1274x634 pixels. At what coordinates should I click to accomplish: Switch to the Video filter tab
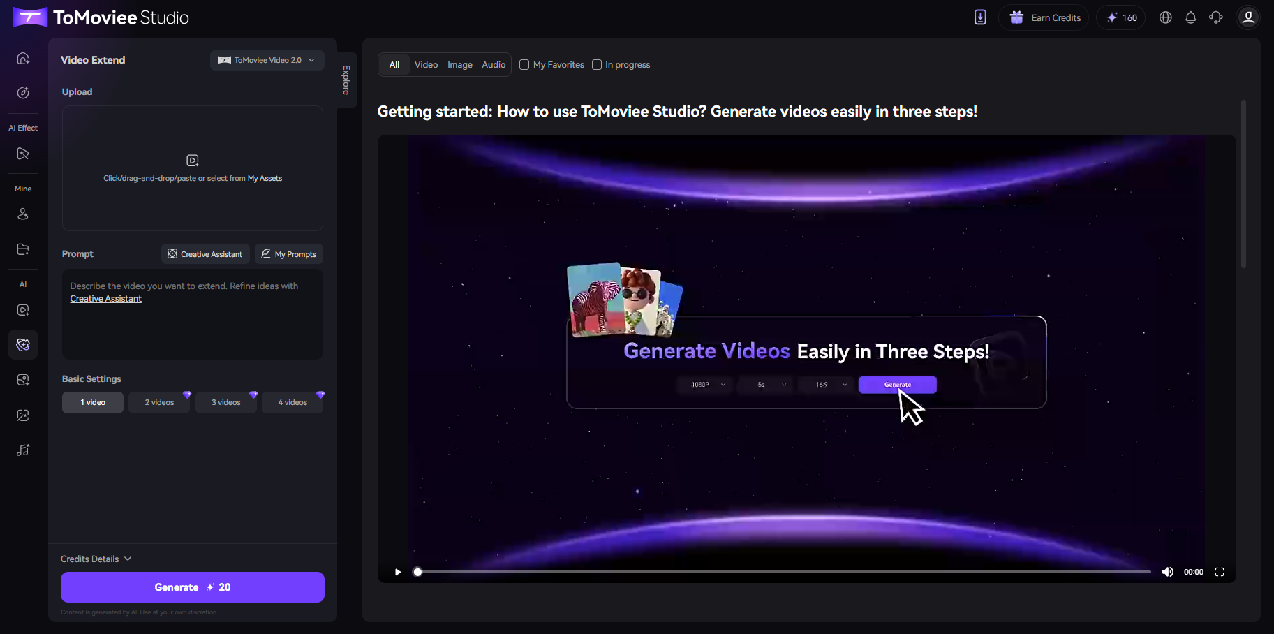pos(426,64)
